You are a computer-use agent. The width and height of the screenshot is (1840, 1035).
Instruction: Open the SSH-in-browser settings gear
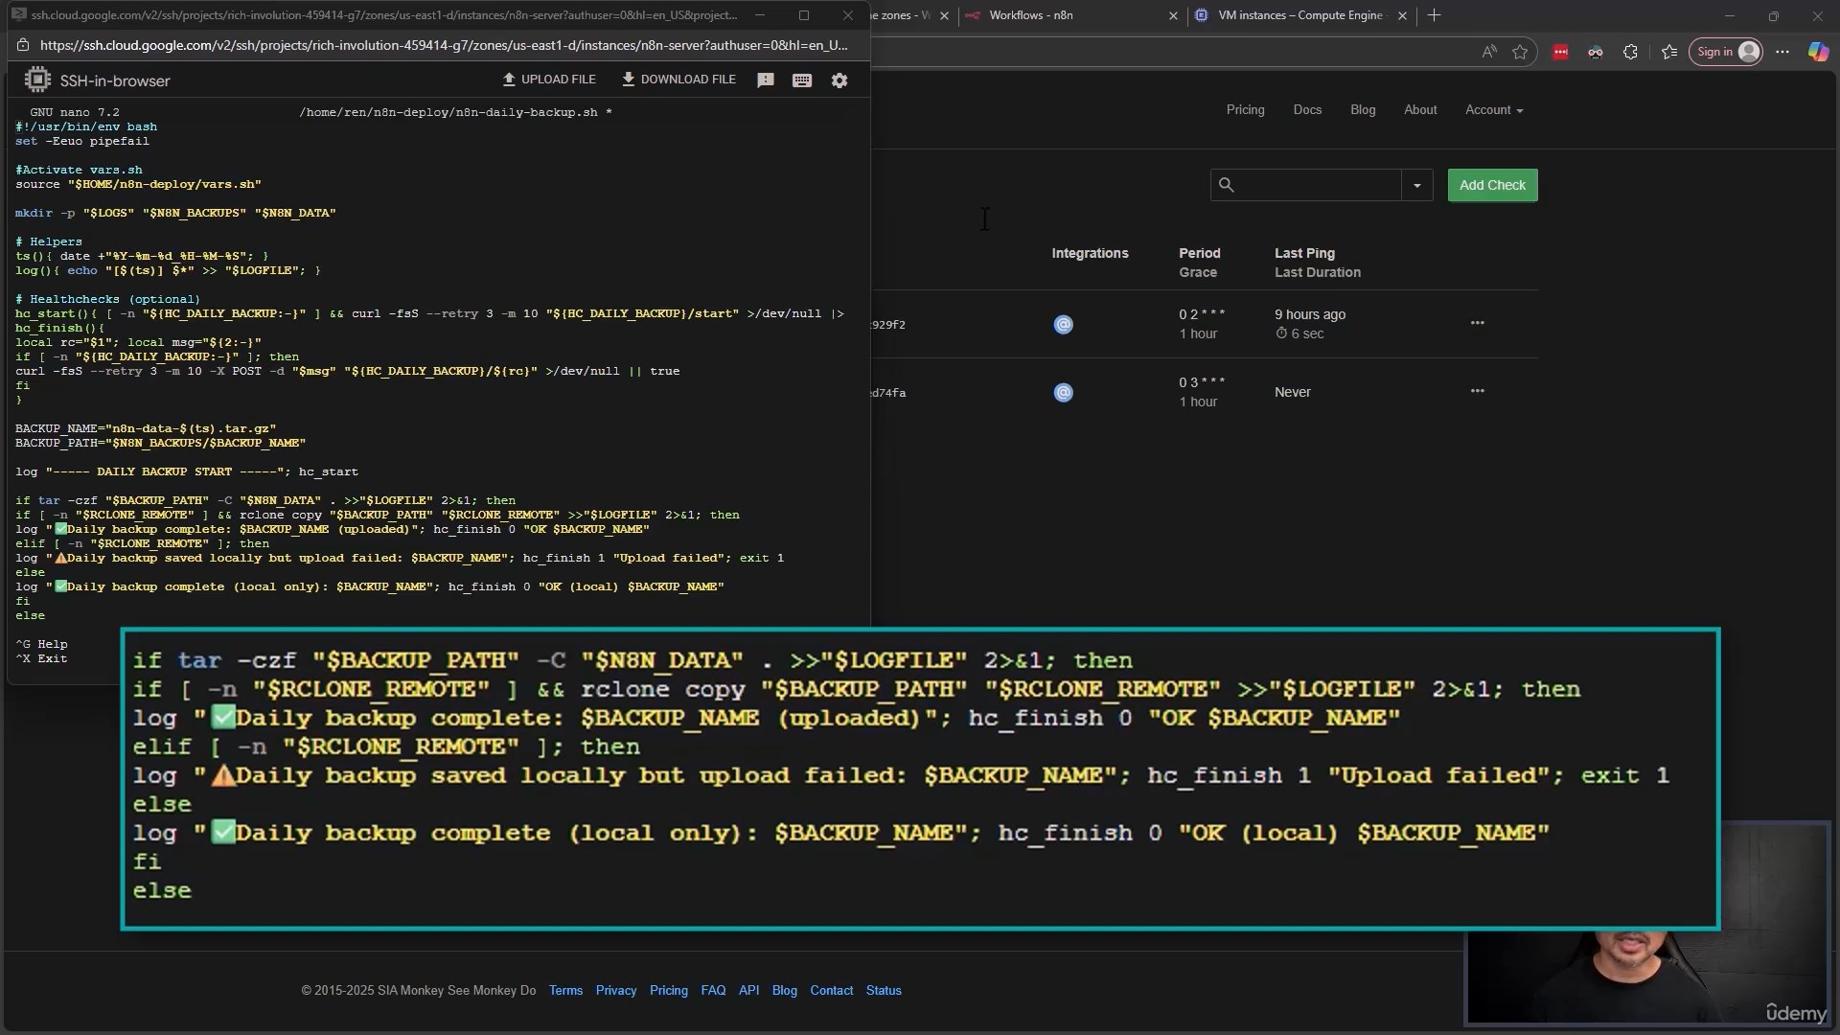coord(839,80)
